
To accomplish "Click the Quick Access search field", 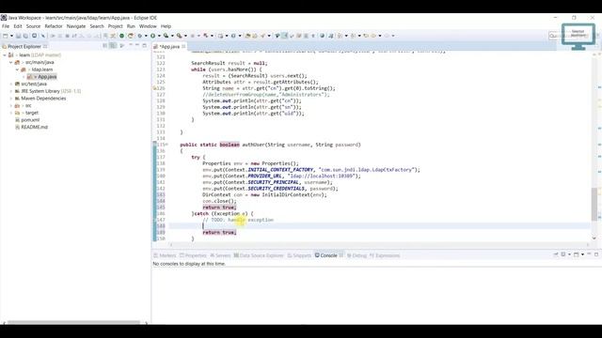I will [554, 36].
